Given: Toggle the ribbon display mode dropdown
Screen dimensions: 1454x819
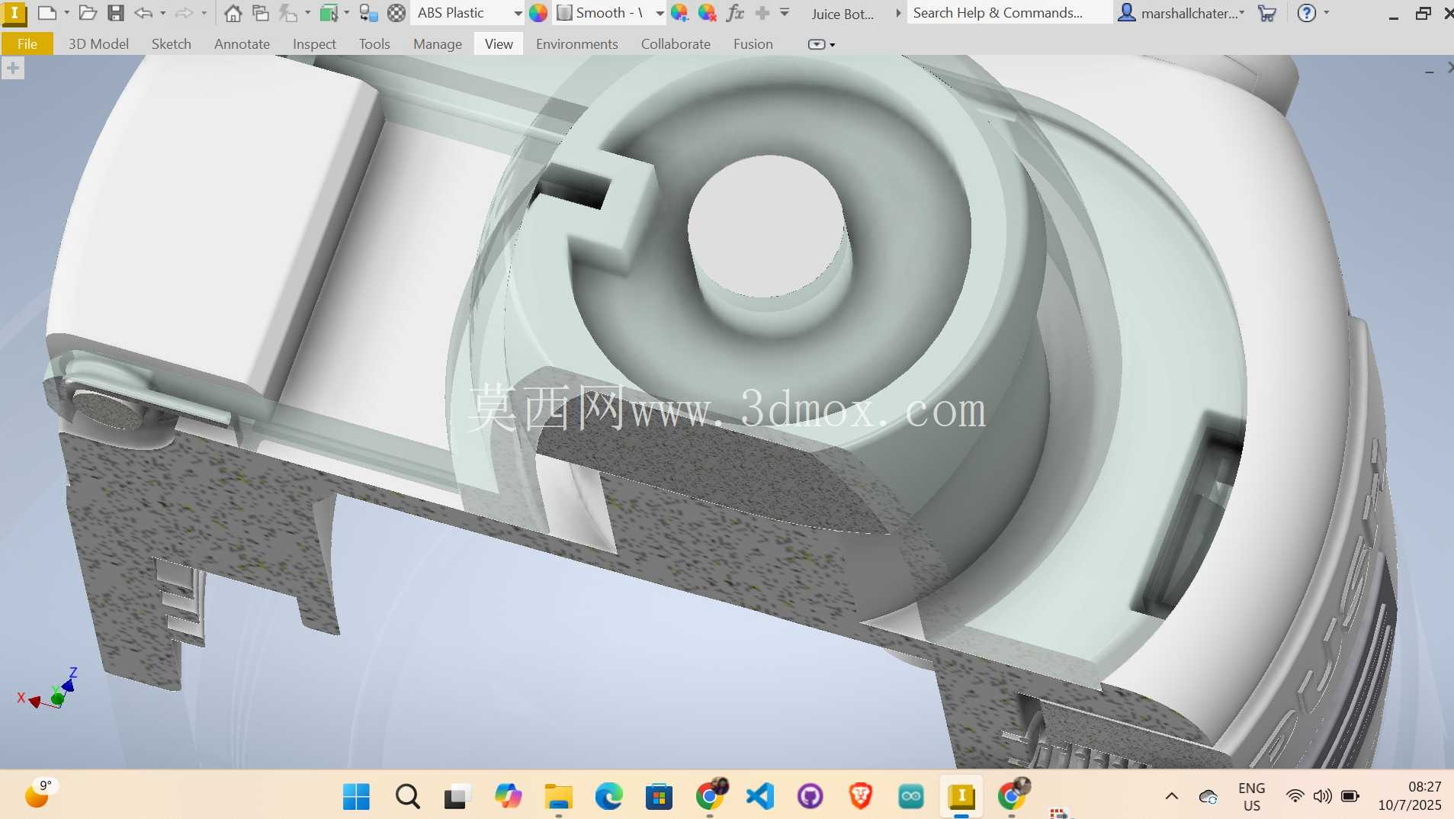Looking at the screenshot, I should 821,44.
